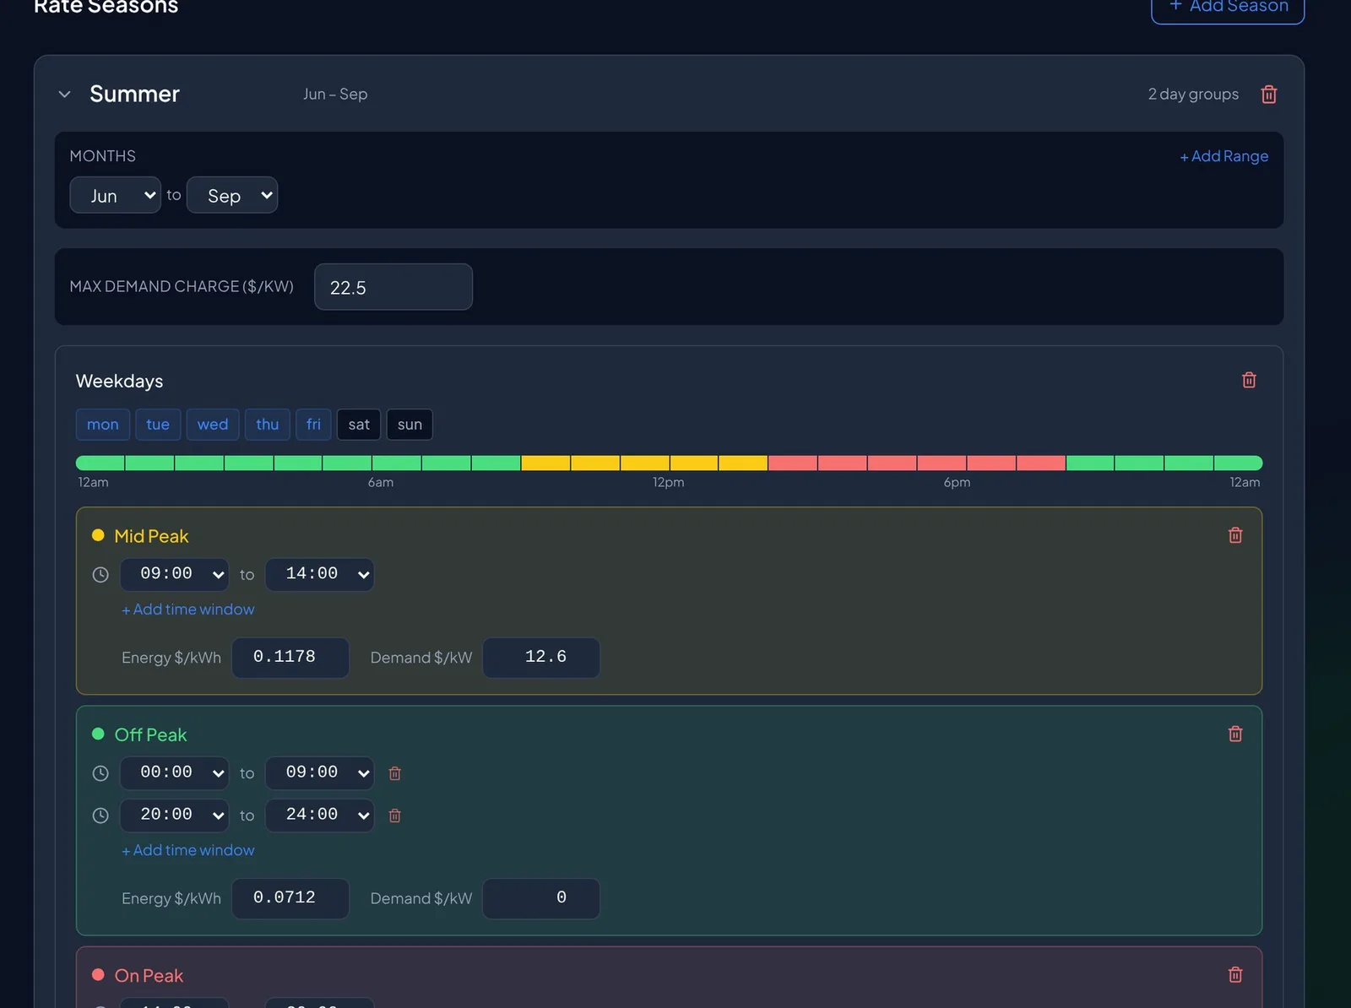Image resolution: width=1351 pixels, height=1008 pixels.
Task: Remove the Mid Peak period trash icon
Action: pyautogui.click(x=1235, y=535)
